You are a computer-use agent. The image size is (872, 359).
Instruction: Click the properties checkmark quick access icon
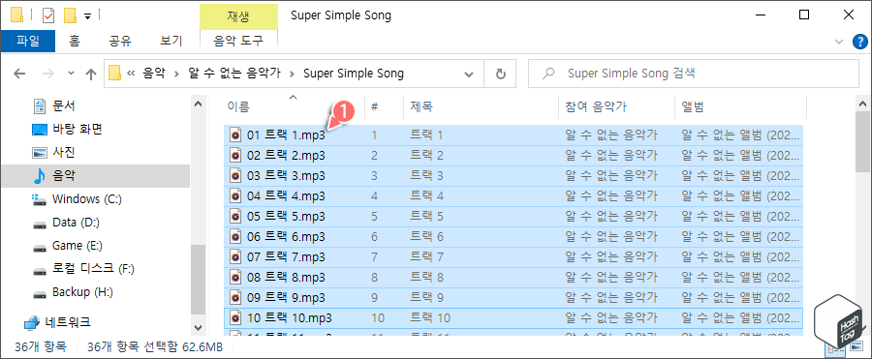[x=48, y=15]
